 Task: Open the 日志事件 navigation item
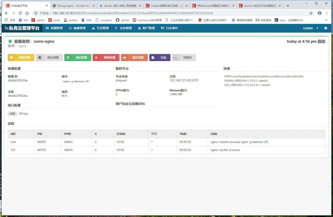tap(169, 28)
